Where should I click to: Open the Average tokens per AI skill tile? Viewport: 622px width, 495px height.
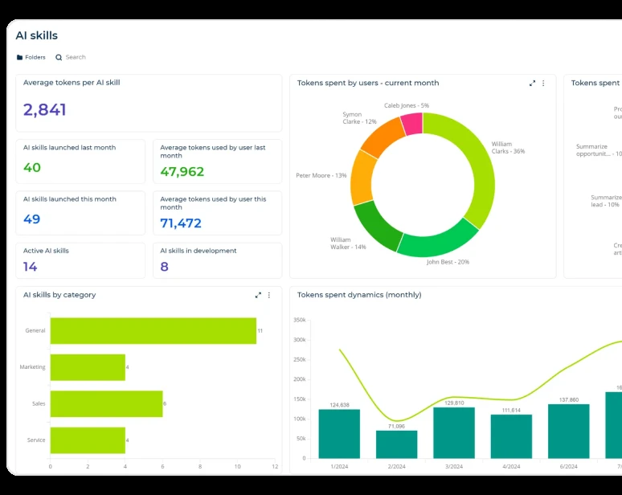click(x=149, y=103)
